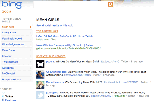Open the BieberHeartsUs username link
Image resolution: width=154 pixels, height=104 pixels.
[x=55, y=82]
